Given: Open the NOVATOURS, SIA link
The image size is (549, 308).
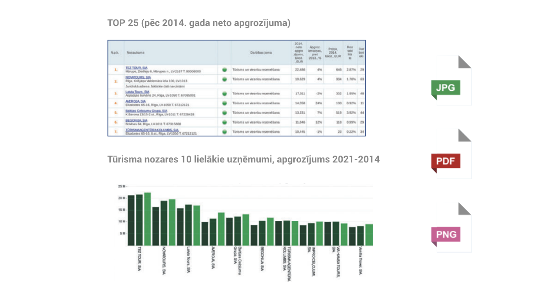Looking at the screenshot, I should click(x=138, y=78).
